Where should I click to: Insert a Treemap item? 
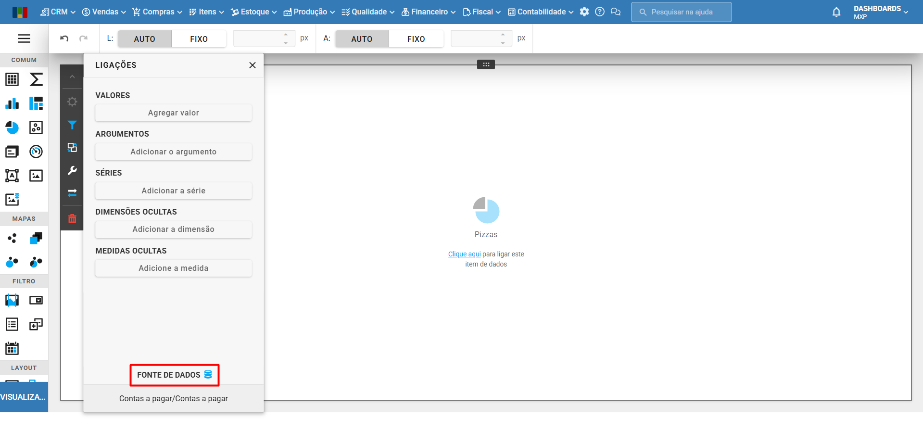click(36, 103)
